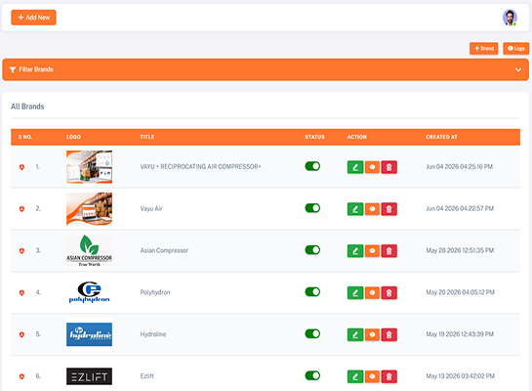Viewport: 532px width, 391px height.
Task: Expand the Filter Brands chevron
Action: (x=518, y=70)
